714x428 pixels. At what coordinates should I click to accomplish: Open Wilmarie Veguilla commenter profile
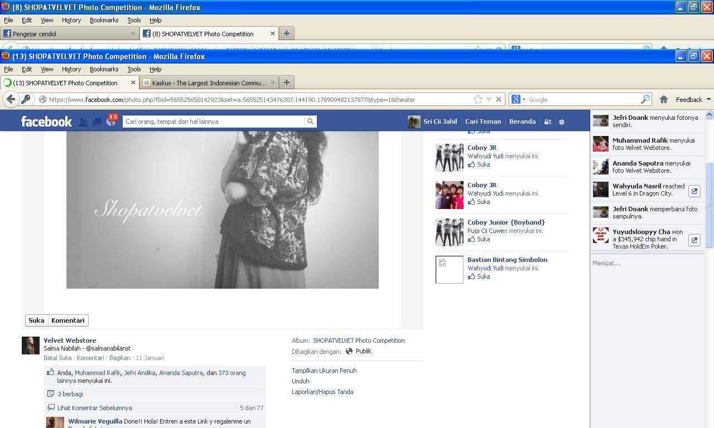[95, 421]
